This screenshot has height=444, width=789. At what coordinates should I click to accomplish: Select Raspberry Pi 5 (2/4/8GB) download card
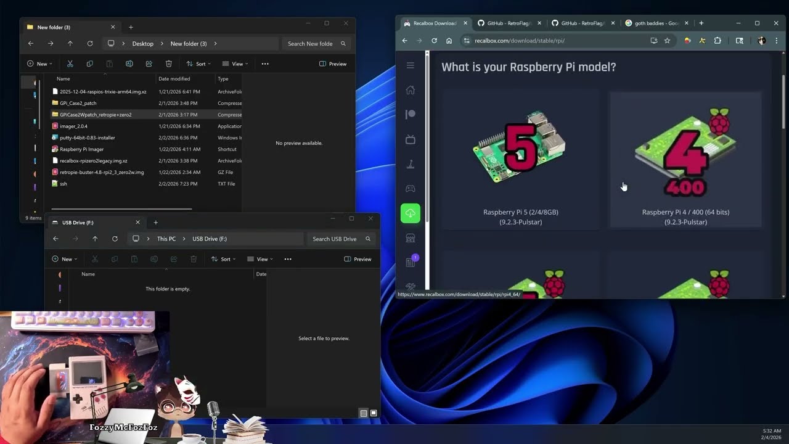click(x=521, y=159)
